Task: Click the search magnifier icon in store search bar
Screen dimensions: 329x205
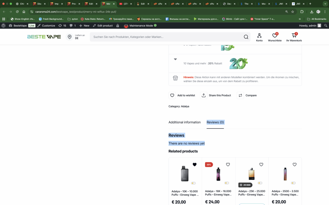Action: coord(246,37)
